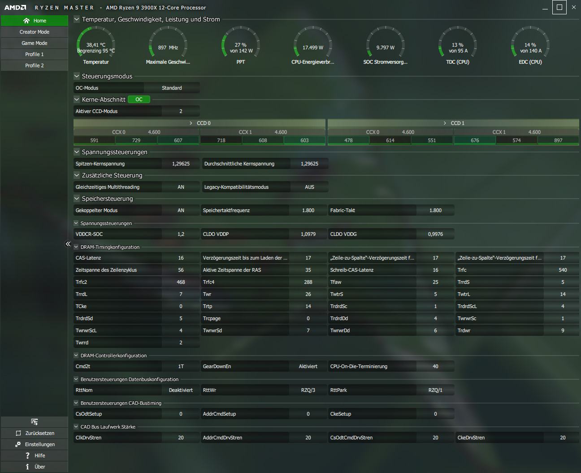The image size is (581, 473).
Task: Switch to Game Mode
Action: (35, 43)
